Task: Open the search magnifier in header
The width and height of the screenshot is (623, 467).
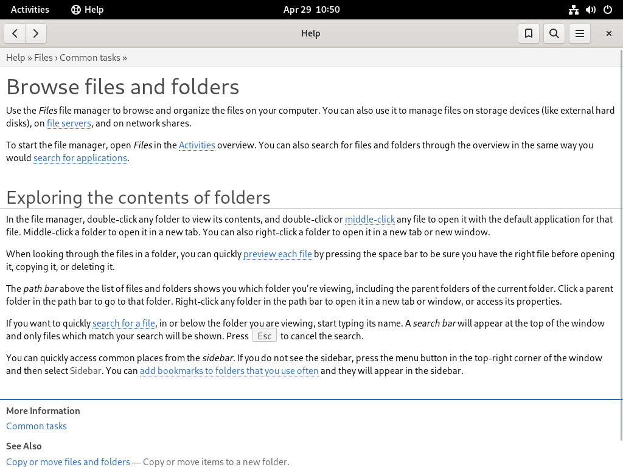Action: coord(554,33)
